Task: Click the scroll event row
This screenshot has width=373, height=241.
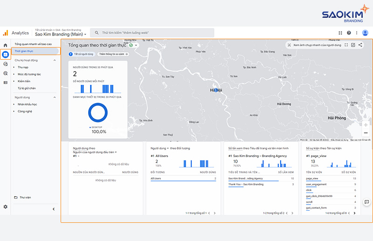Action: pyautogui.click(x=331, y=202)
